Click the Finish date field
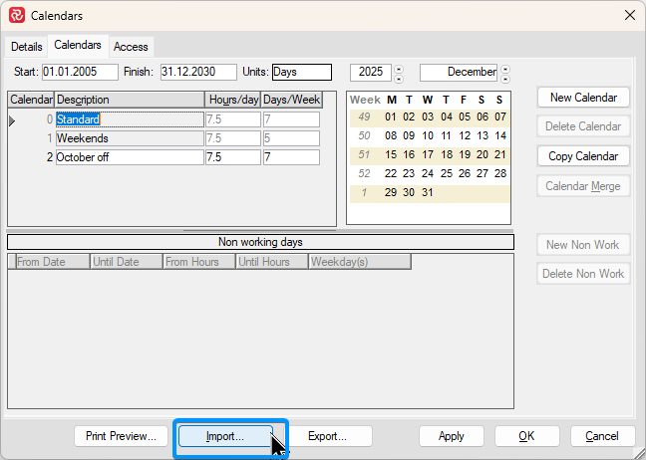This screenshot has width=646, height=460. coord(197,72)
